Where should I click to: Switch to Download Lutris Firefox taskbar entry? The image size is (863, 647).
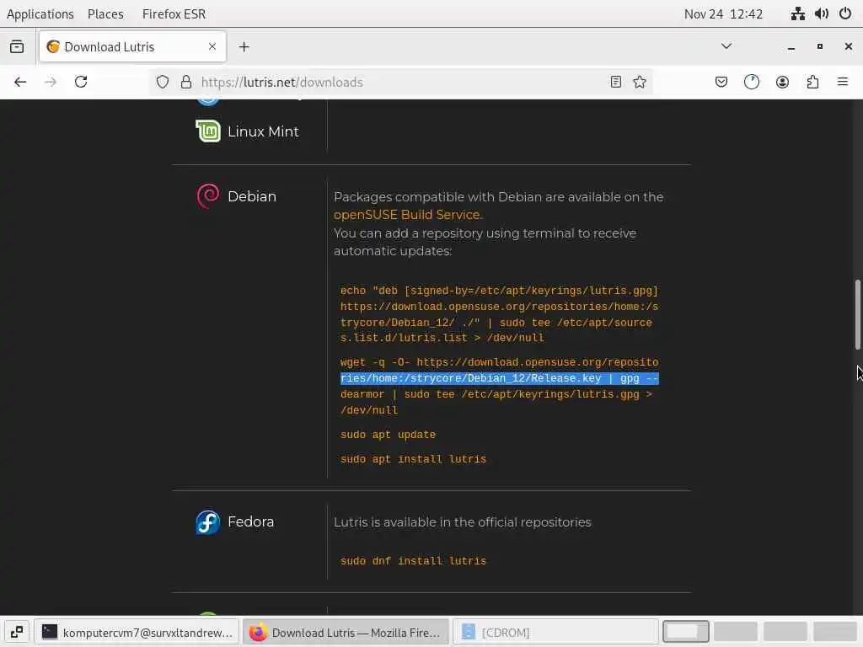click(346, 632)
